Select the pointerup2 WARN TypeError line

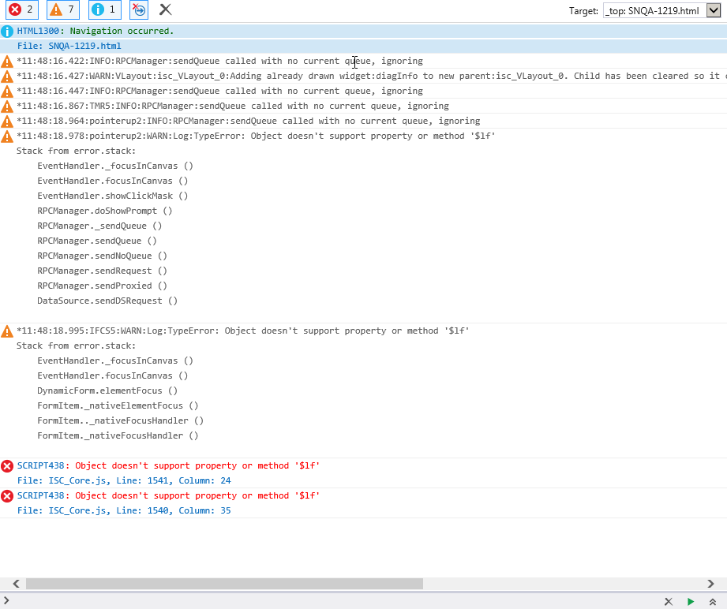(x=256, y=136)
